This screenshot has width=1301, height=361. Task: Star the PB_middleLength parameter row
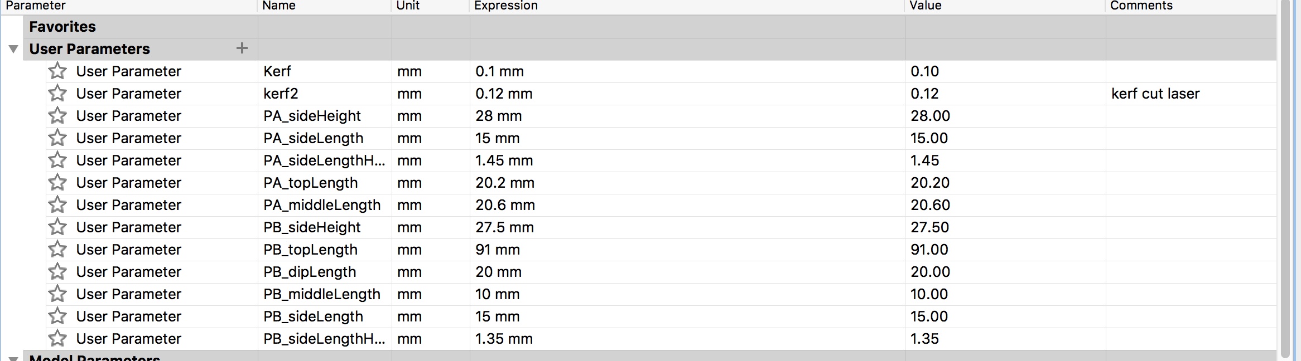pyautogui.click(x=57, y=294)
